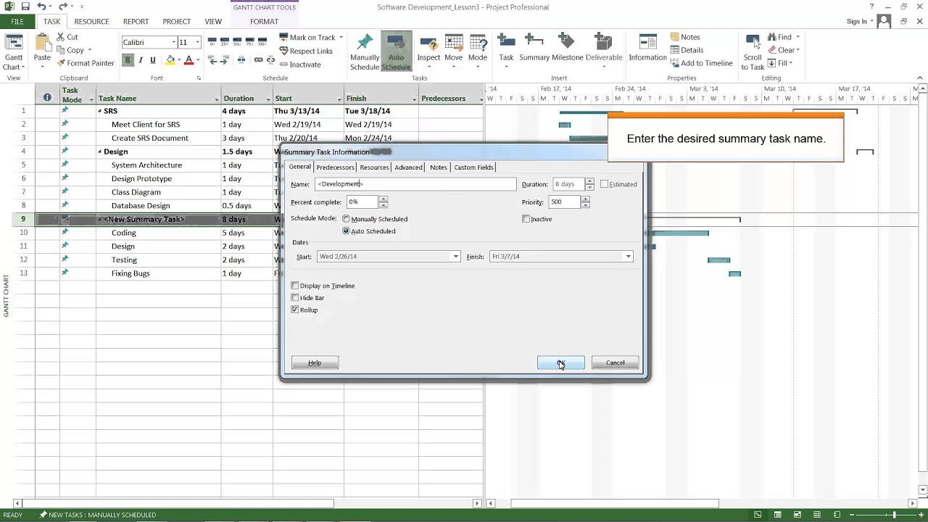Click the Cut command

point(67,37)
